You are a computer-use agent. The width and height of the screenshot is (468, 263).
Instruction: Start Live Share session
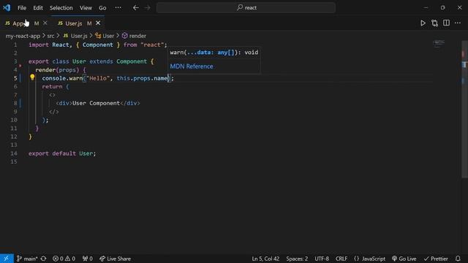coord(115,259)
